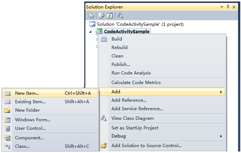Expand the Add submenu arrow
This screenshot has width=241, height=153.
coord(221,92)
